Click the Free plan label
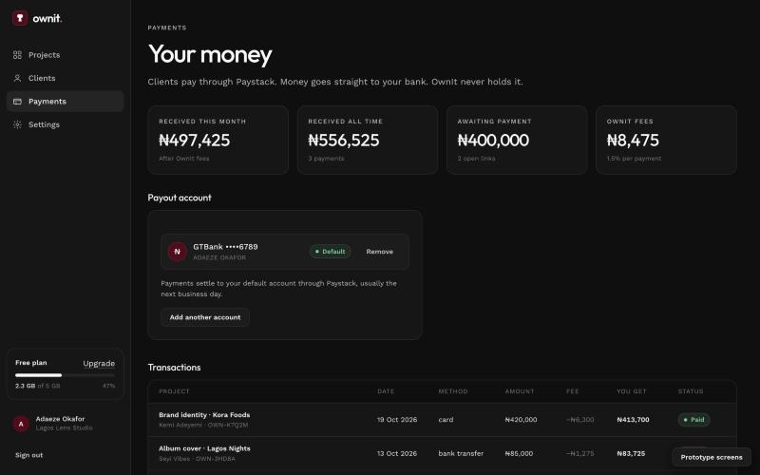The image size is (760, 475). [x=31, y=363]
